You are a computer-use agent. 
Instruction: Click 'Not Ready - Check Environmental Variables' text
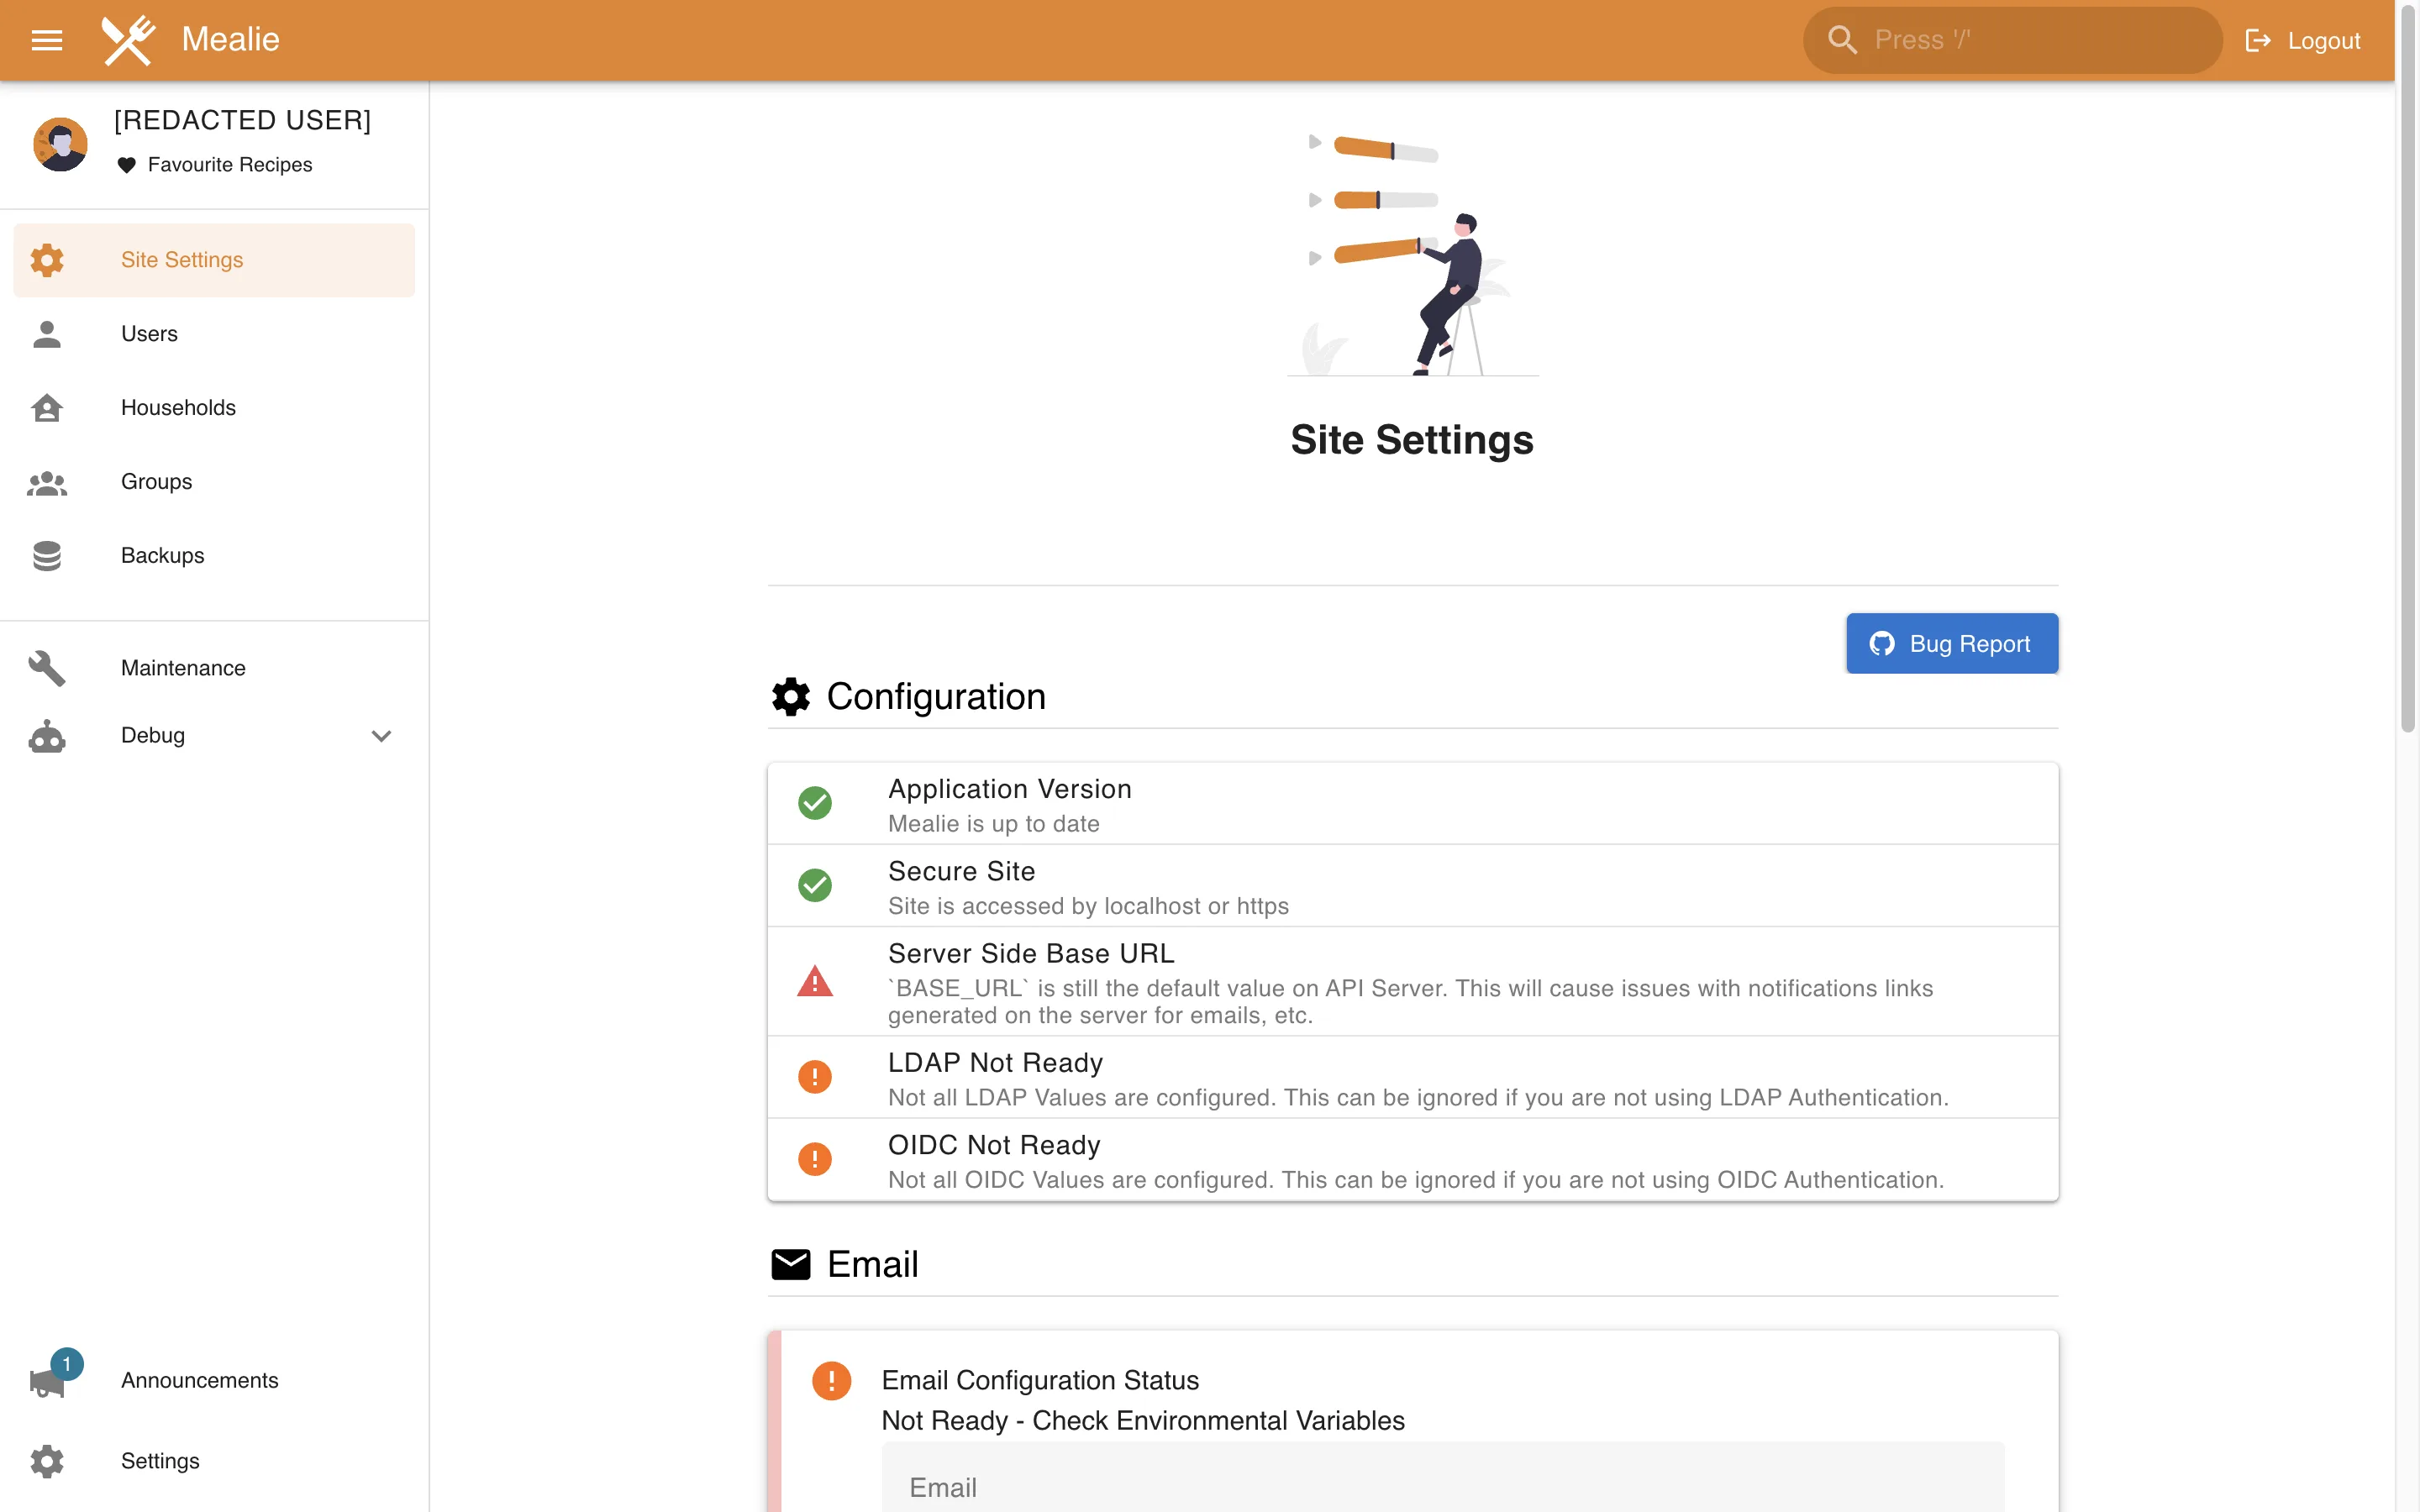1143,1421
